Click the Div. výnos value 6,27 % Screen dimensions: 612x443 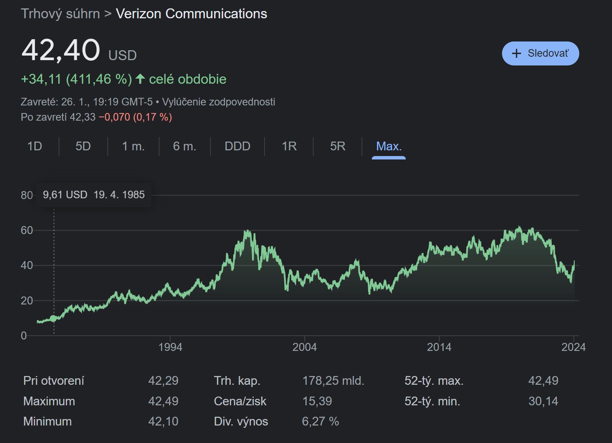[x=320, y=421]
